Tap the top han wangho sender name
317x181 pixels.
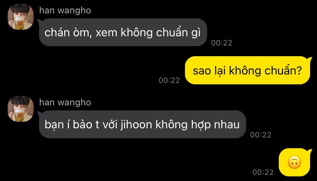(65, 10)
